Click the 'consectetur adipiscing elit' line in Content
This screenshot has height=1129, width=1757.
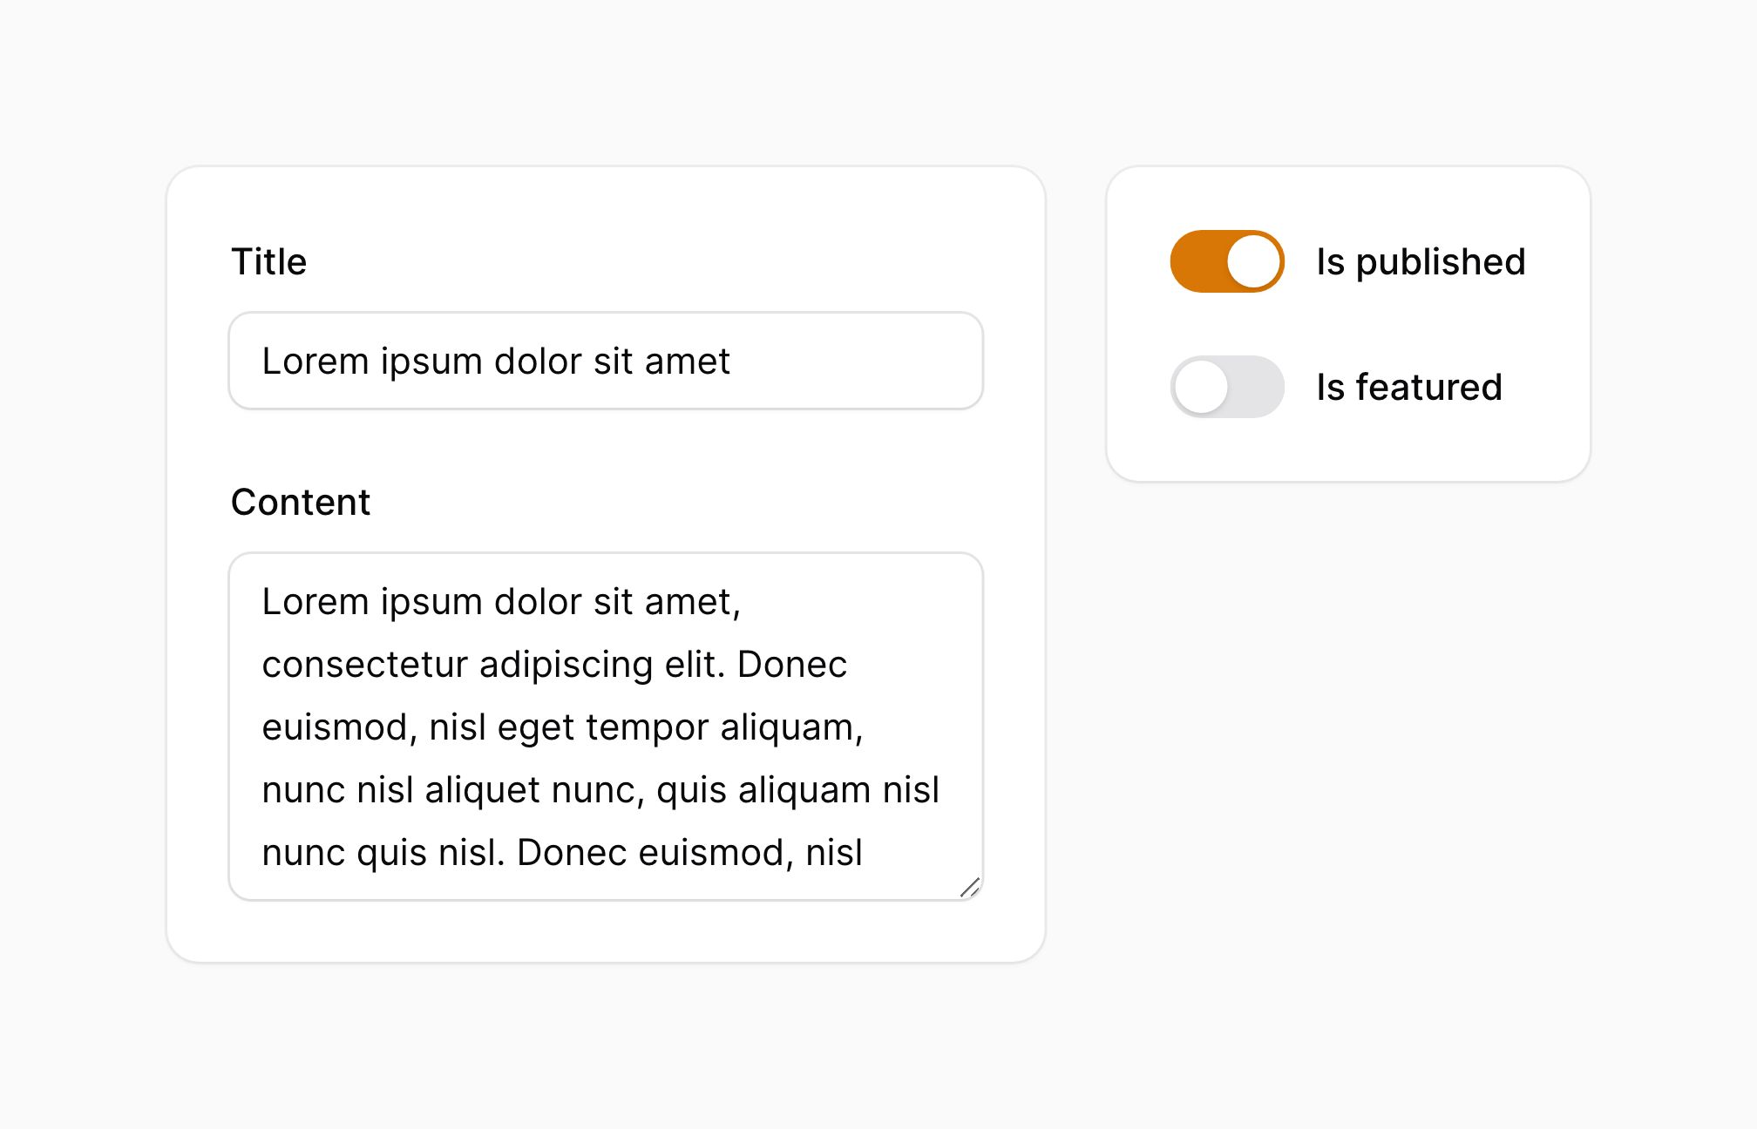point(554,665)
